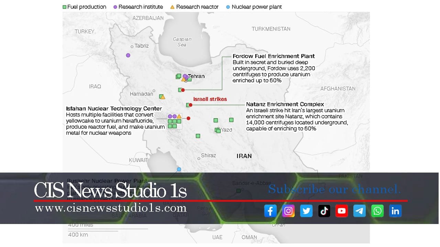Open the YouTube icon
This screenshot has width=440, height=247.
coord(341,211)
